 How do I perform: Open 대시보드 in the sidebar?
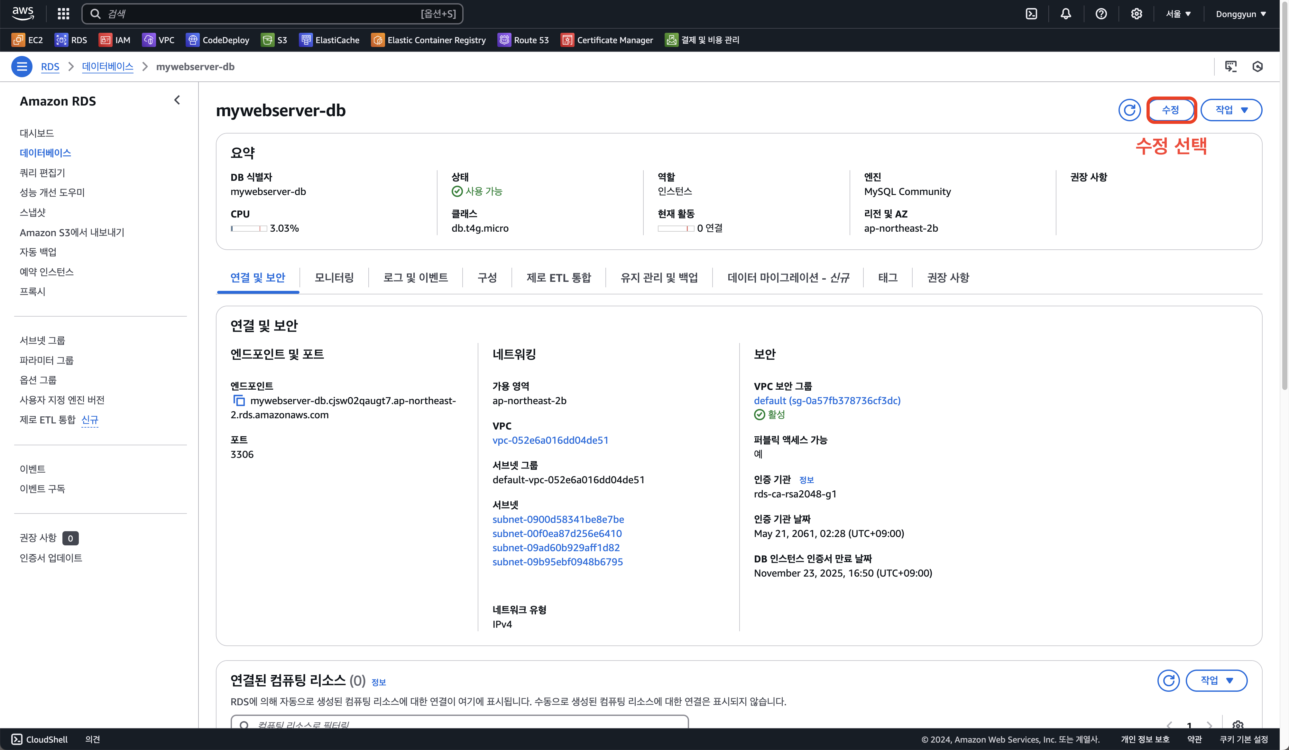point(37,133)
